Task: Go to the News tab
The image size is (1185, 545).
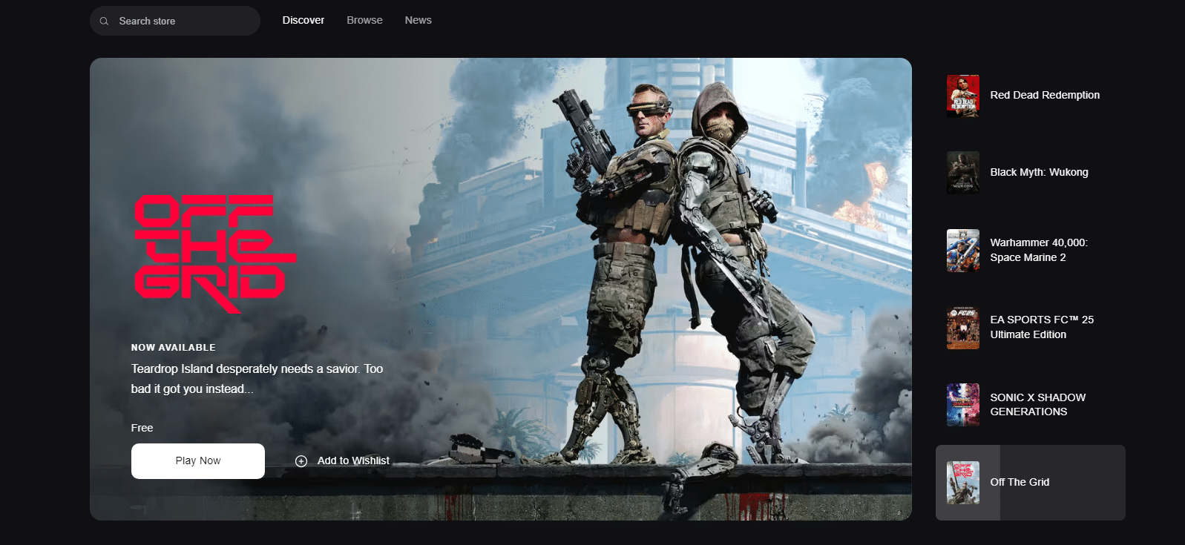Action: (418, 20)
